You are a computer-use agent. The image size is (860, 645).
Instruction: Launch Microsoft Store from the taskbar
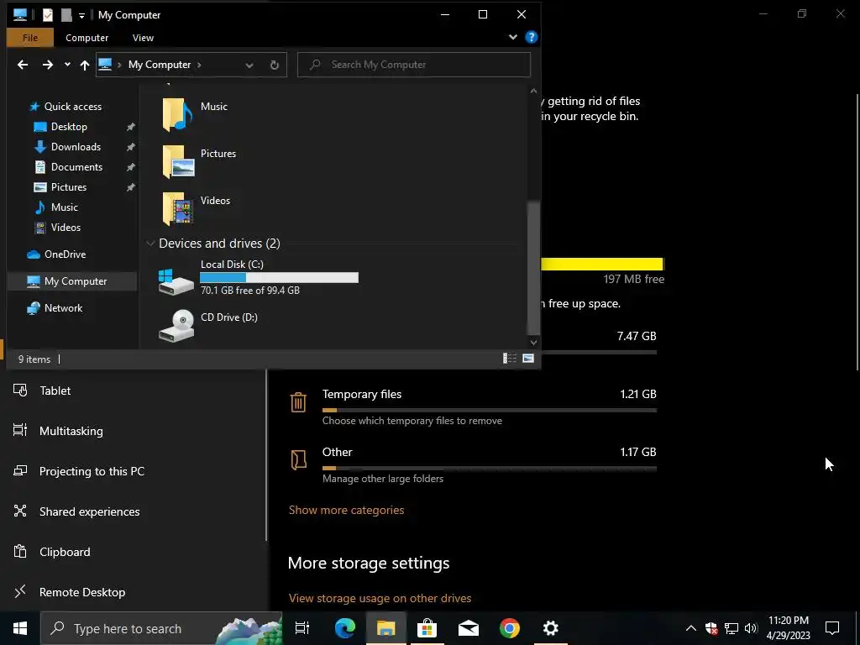[x=427, y=628]
